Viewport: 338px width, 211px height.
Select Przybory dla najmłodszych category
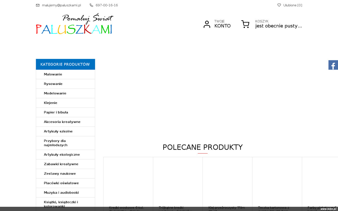click(65, 143)
